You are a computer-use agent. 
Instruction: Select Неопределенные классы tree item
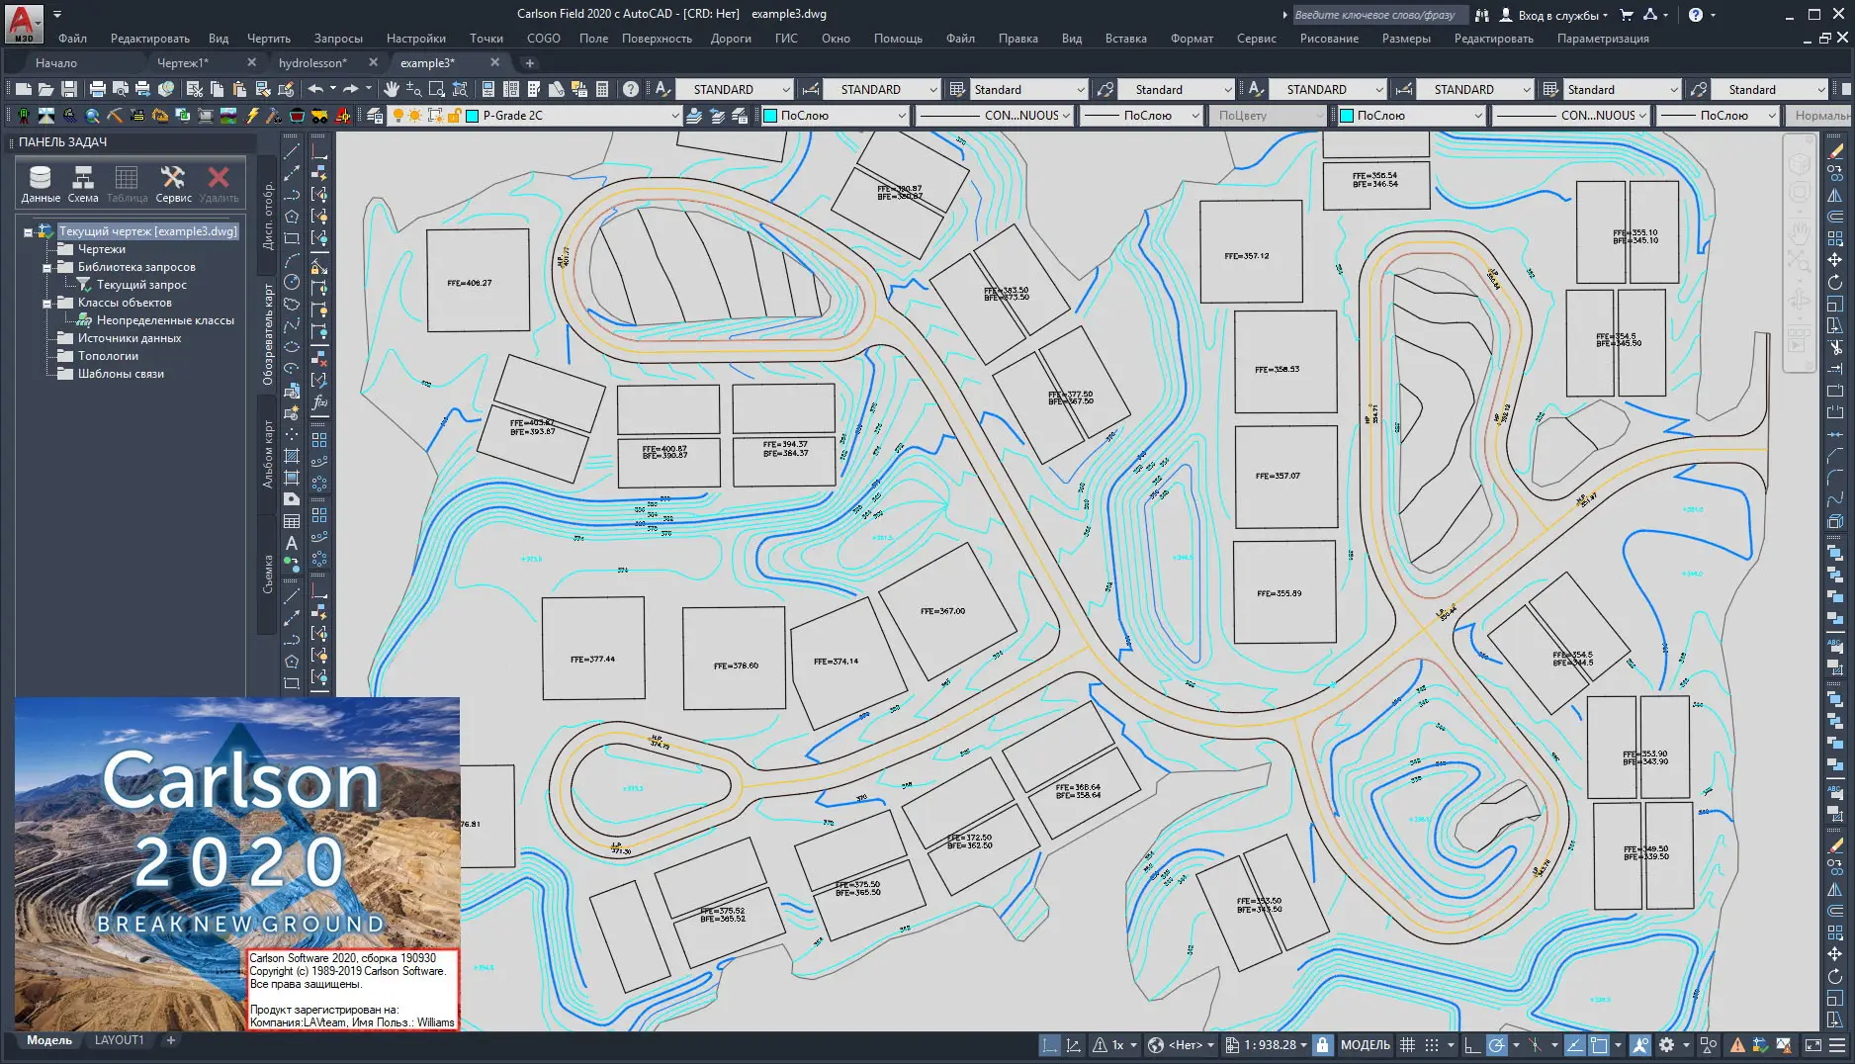tap(165, 320)
